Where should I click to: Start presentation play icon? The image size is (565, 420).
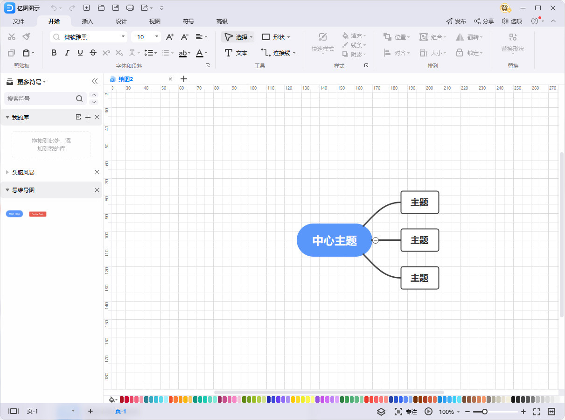(428, 412)
